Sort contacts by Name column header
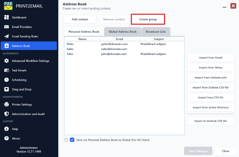Image resolution: width=239 pixels, height=157 pixels. pyautogui.click(x=82, y=39)
